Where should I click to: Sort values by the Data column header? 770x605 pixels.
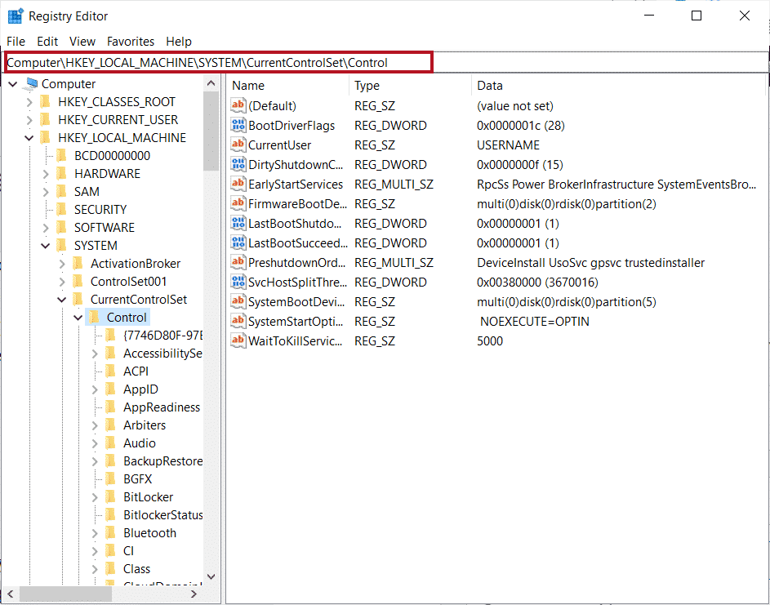tap(618, 86)
